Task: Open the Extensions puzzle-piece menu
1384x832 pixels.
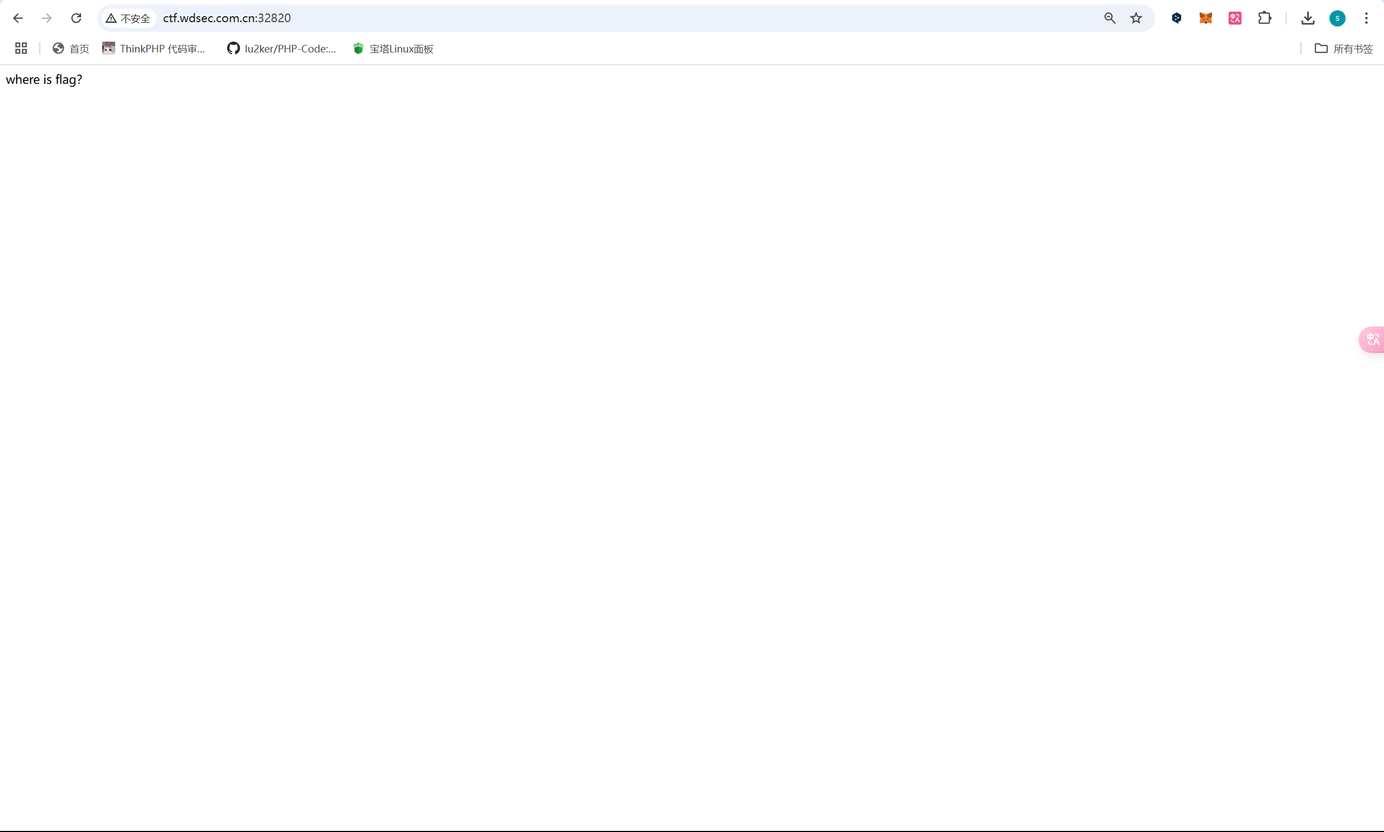Action: [x=1265, y=18]
